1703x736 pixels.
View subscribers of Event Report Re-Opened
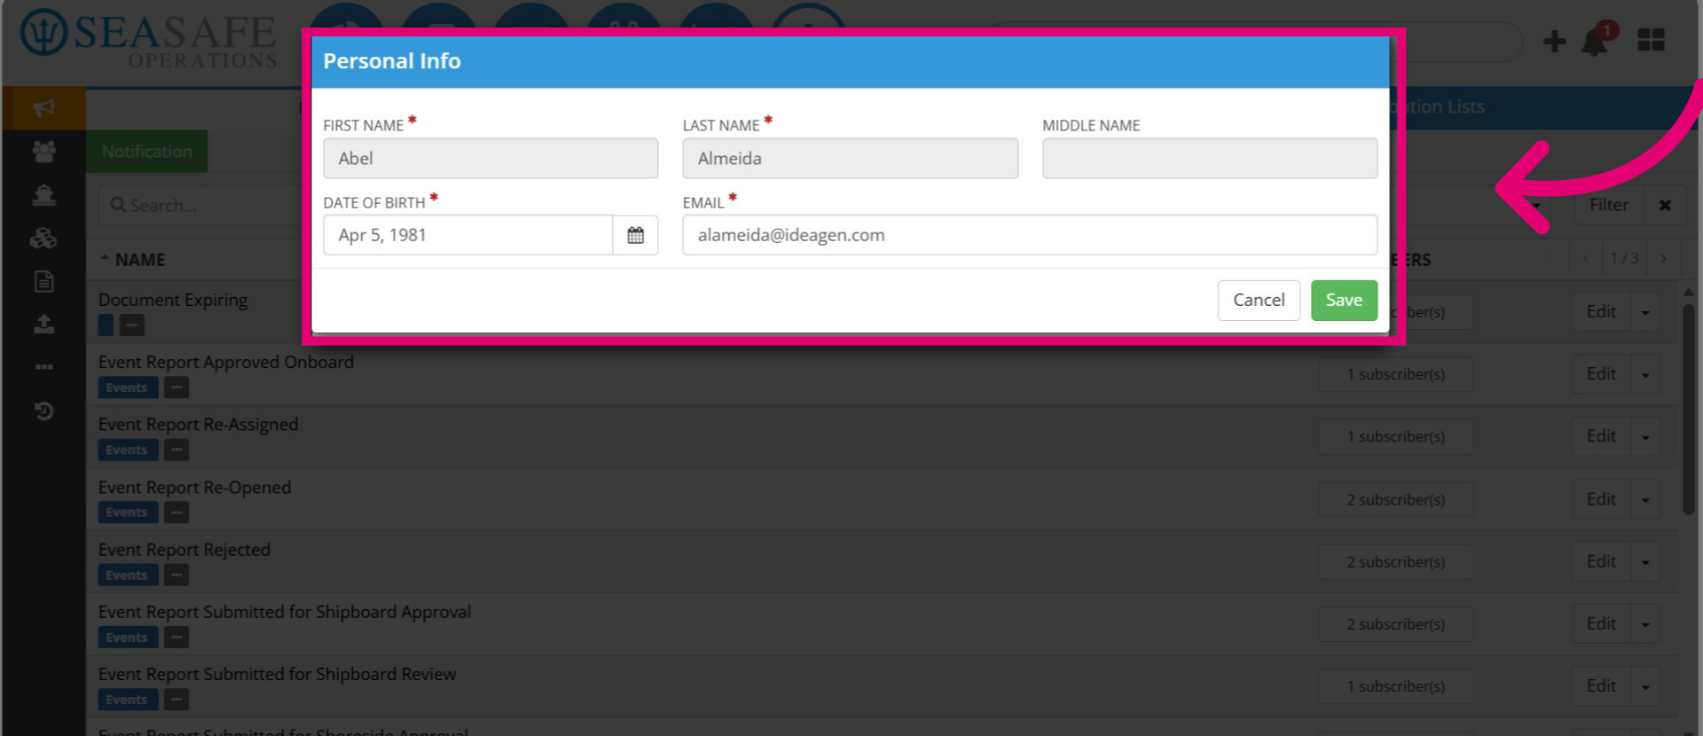(x=1396, y=499)
